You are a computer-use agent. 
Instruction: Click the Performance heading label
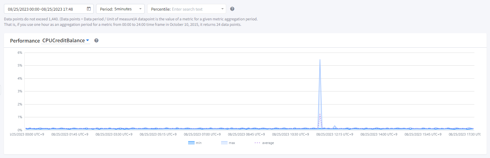coord(25,41)
